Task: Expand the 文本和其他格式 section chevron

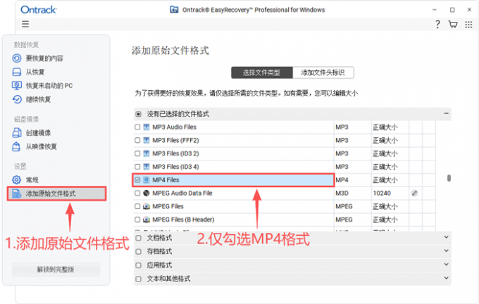Action: [x=446, y=278]
